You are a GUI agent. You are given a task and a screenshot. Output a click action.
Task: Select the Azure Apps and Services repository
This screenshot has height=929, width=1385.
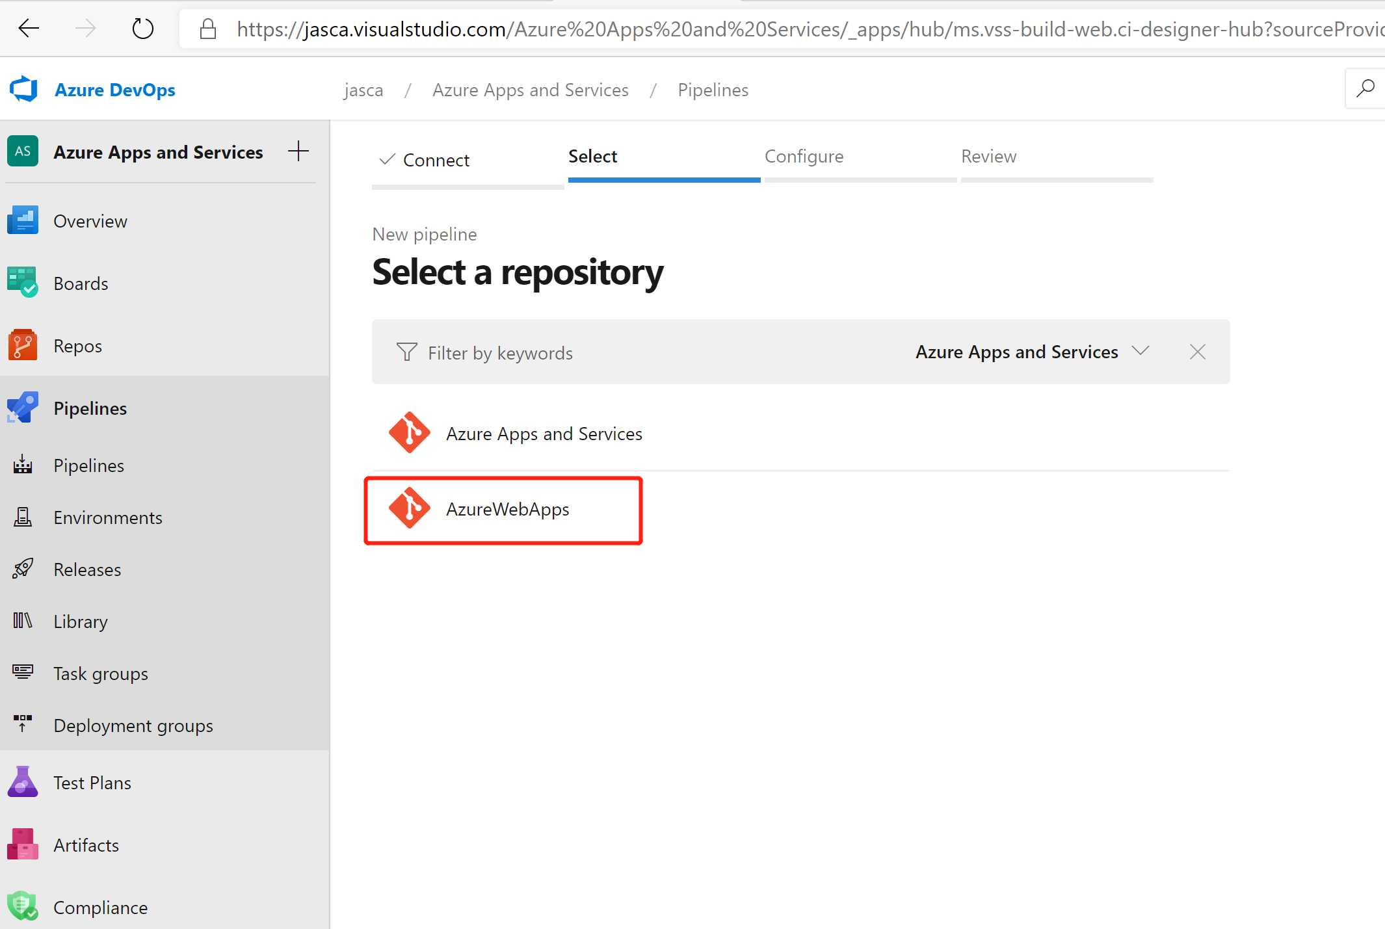(800, 433)
